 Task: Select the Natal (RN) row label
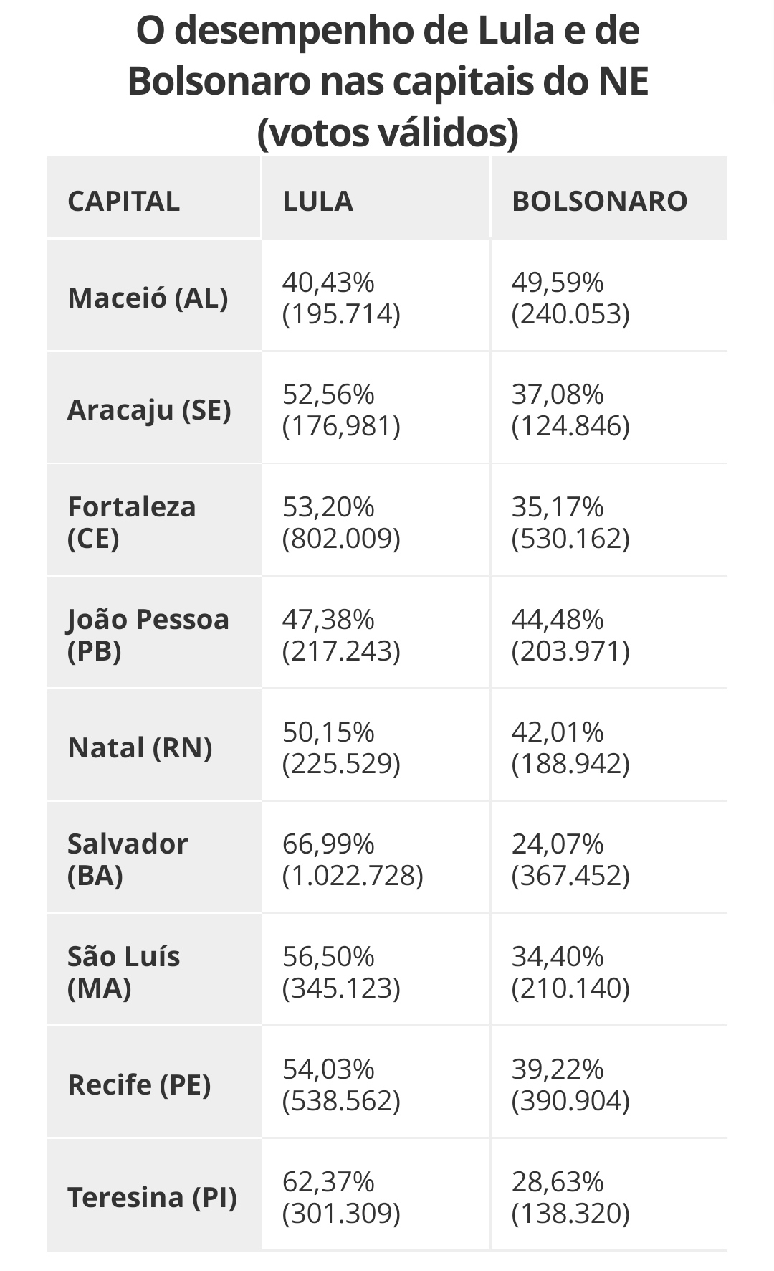pyautogui.click(x=140, y=747)
